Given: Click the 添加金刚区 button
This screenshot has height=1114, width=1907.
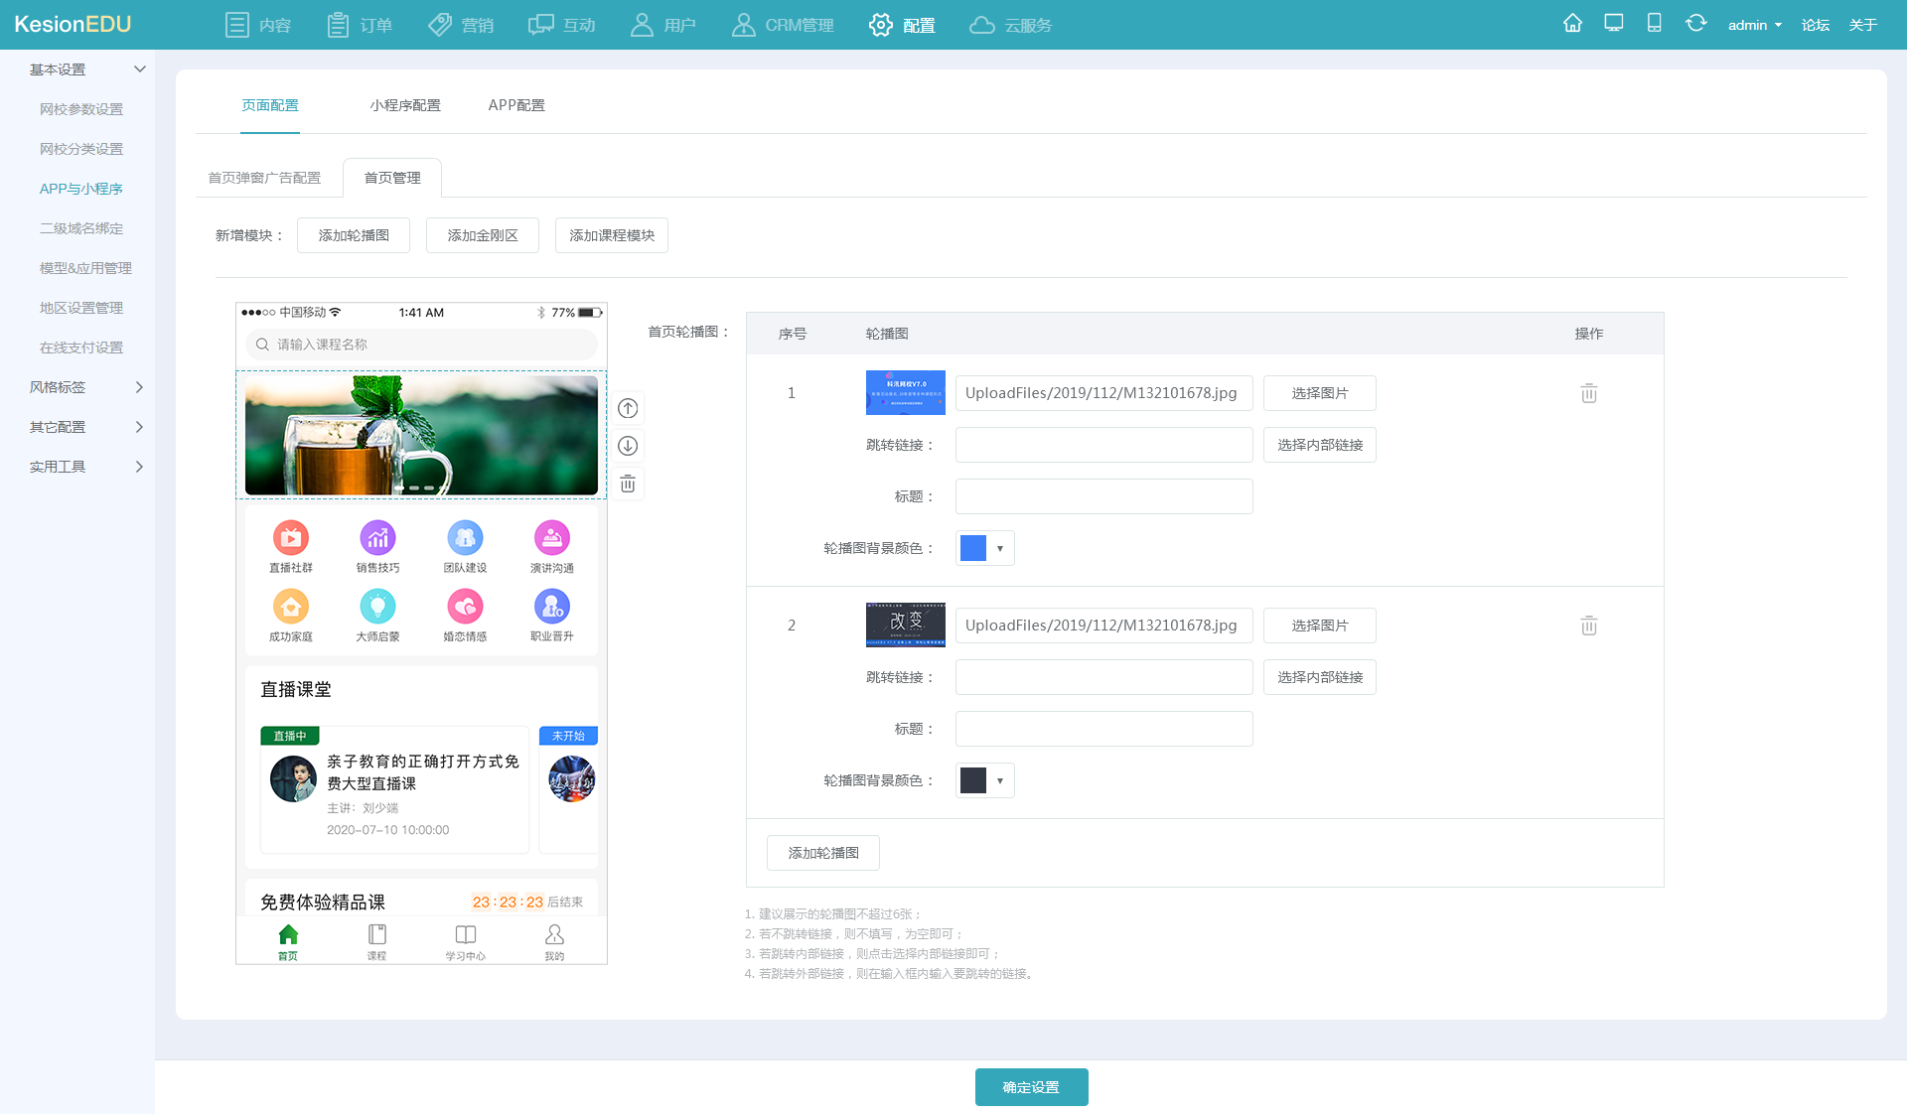Looking at the screenshot, I should point(482,235).
